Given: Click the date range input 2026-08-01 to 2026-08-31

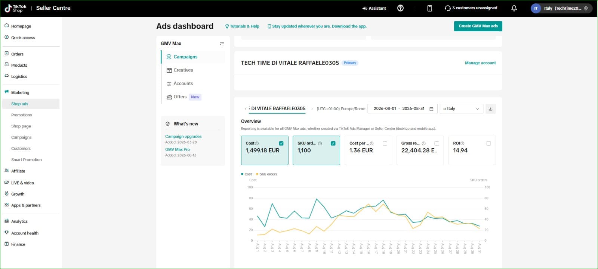Looking at the screenshot, I should pos(403,109).
